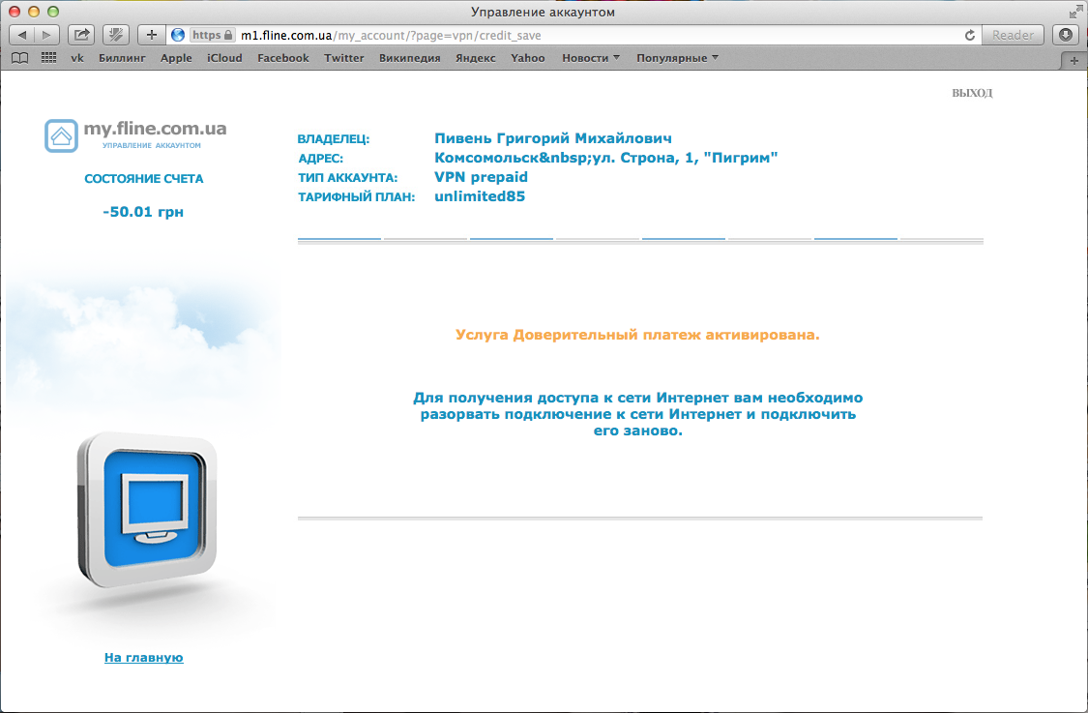
Task: Open the Википедия bookmark
Action: click(x=409, y=58)
